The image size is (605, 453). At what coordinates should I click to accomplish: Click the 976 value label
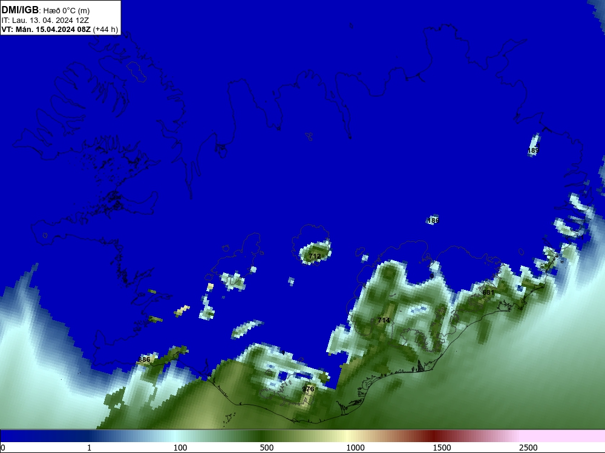[x=308, y=389]
